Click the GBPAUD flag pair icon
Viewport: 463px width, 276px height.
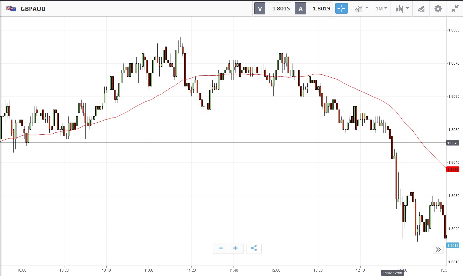(11, 9)
